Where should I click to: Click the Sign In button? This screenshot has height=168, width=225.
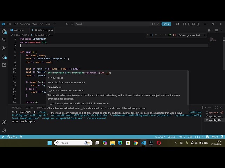(166, 24)
